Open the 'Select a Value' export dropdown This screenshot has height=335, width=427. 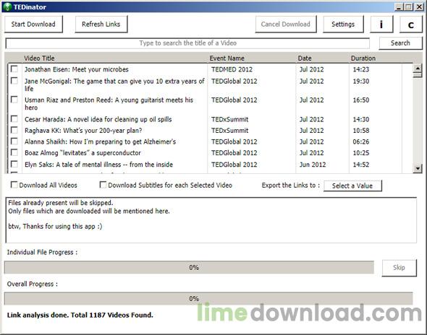[x=352, y=186]
